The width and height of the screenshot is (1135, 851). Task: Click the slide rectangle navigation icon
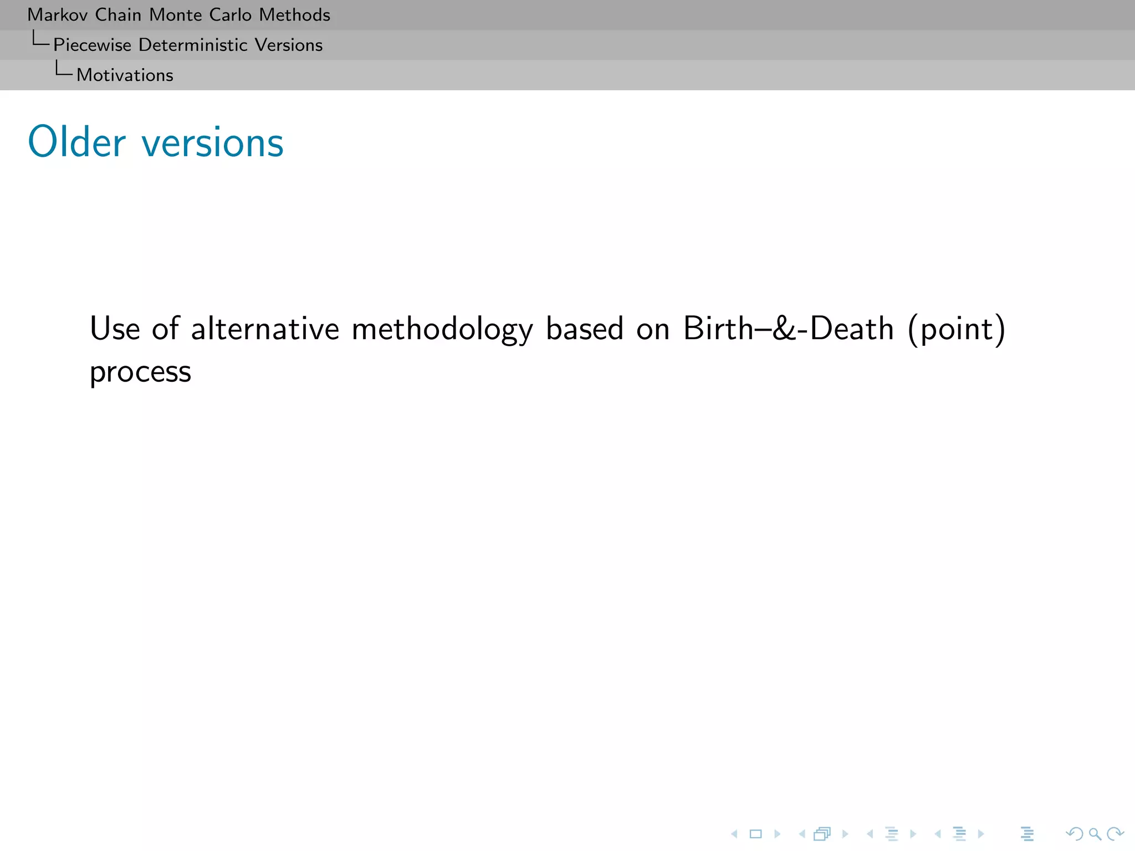755,834
